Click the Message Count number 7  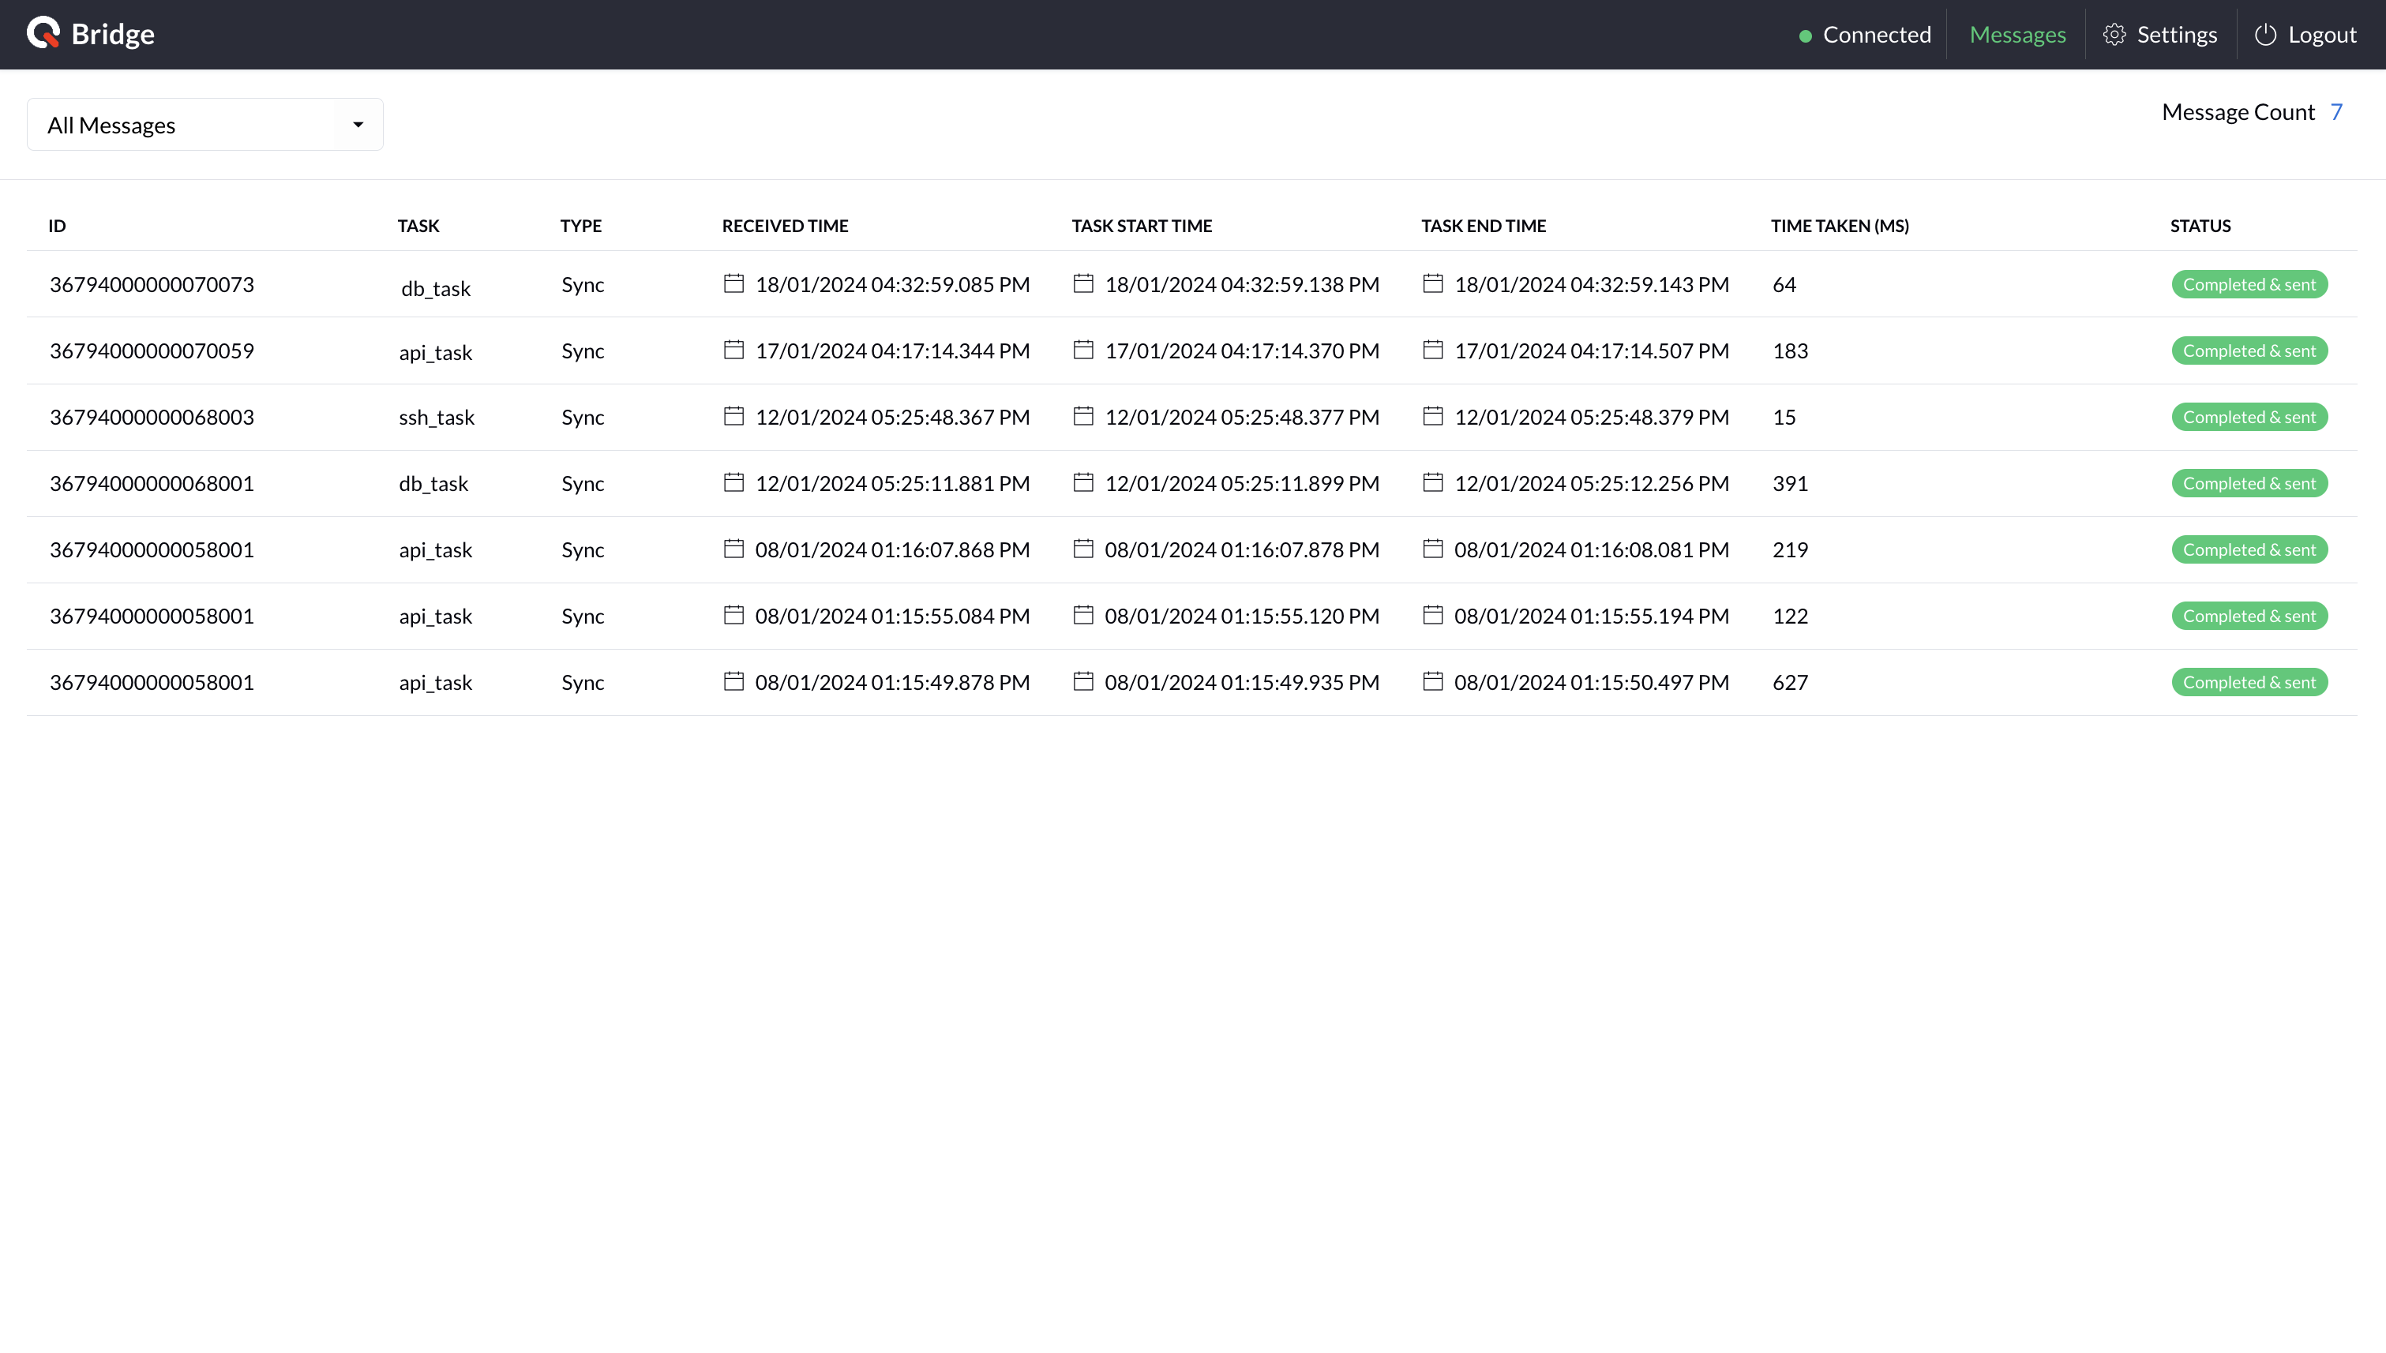point(2335,111)
